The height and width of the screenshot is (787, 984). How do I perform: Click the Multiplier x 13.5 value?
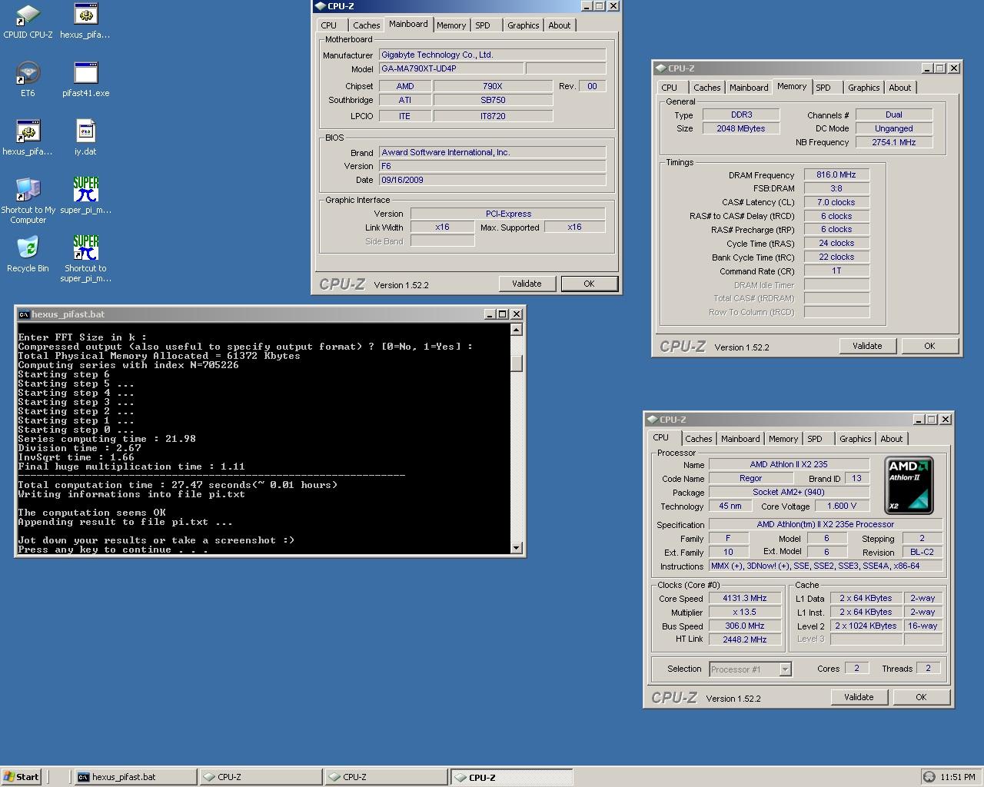coord(744,612)
